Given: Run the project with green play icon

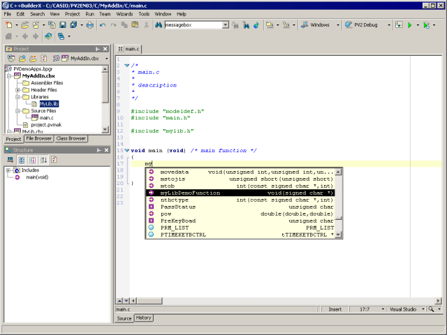Looking at the screenshot, I should pos(410,25).
